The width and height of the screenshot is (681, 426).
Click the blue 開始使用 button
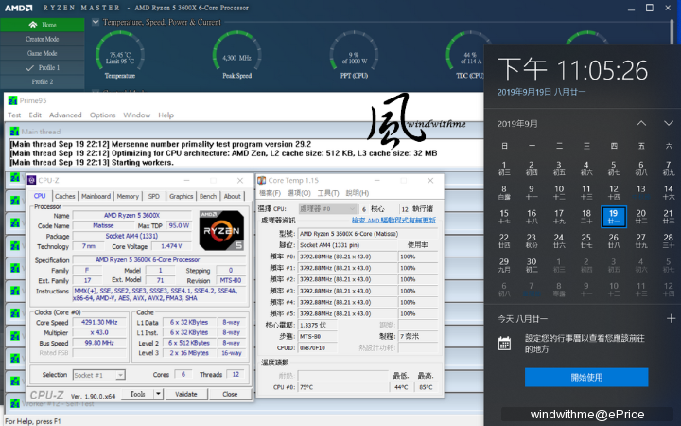point(586,378)
